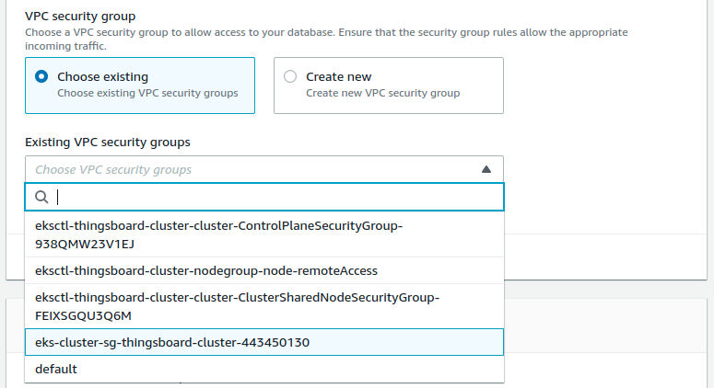Click the "Choose VPC security groups" placeholder
714x388 pixels.
(x=113, y=169)
